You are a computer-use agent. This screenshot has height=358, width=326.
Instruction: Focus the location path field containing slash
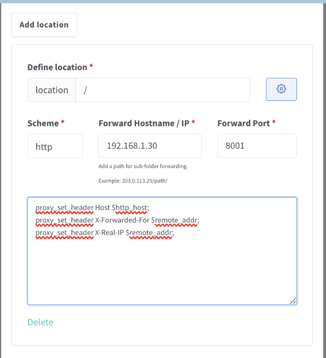coord(162,90)
